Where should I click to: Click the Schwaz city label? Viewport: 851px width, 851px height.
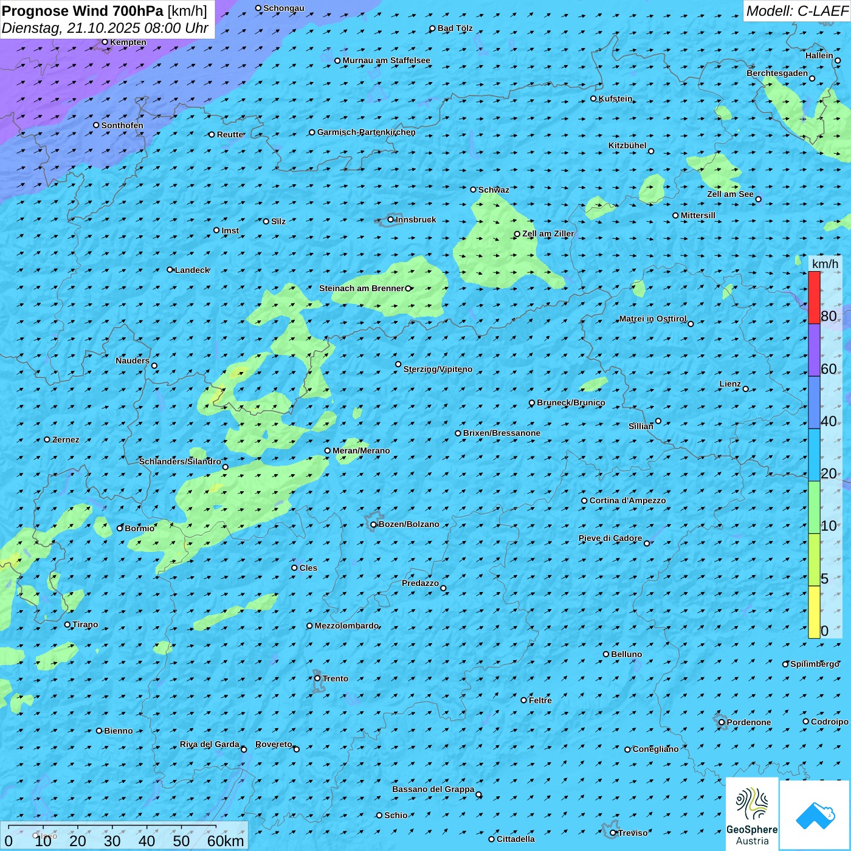(494, 190)
